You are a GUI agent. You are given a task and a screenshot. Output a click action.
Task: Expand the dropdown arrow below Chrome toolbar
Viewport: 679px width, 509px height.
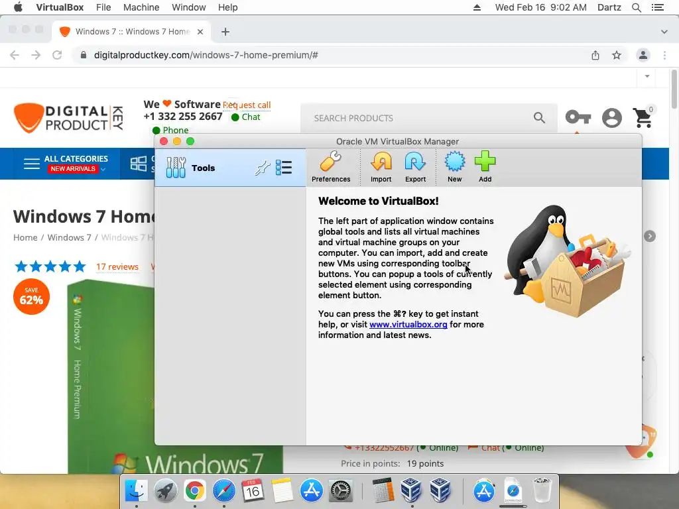click(x=647, y=76)
